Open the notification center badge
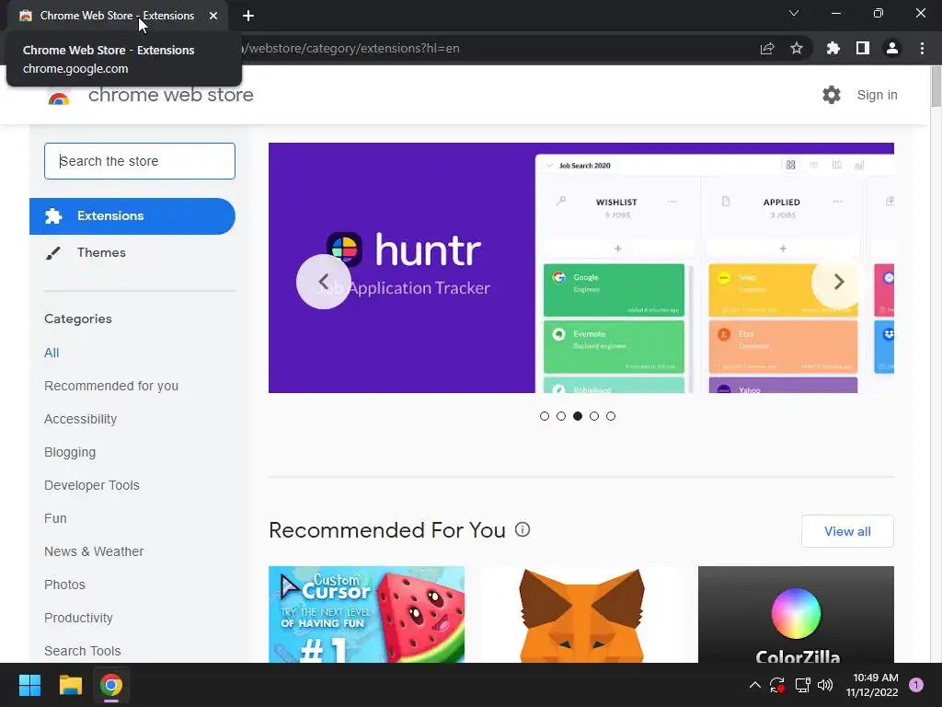Image resolution: width=942 pixels, height=707 pixels. point(916,685)
